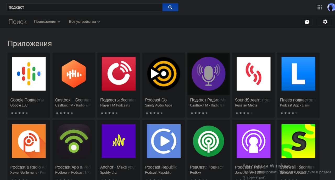
Task: Open the "Podcast Republic -" title link
Action: pos(162,167)
